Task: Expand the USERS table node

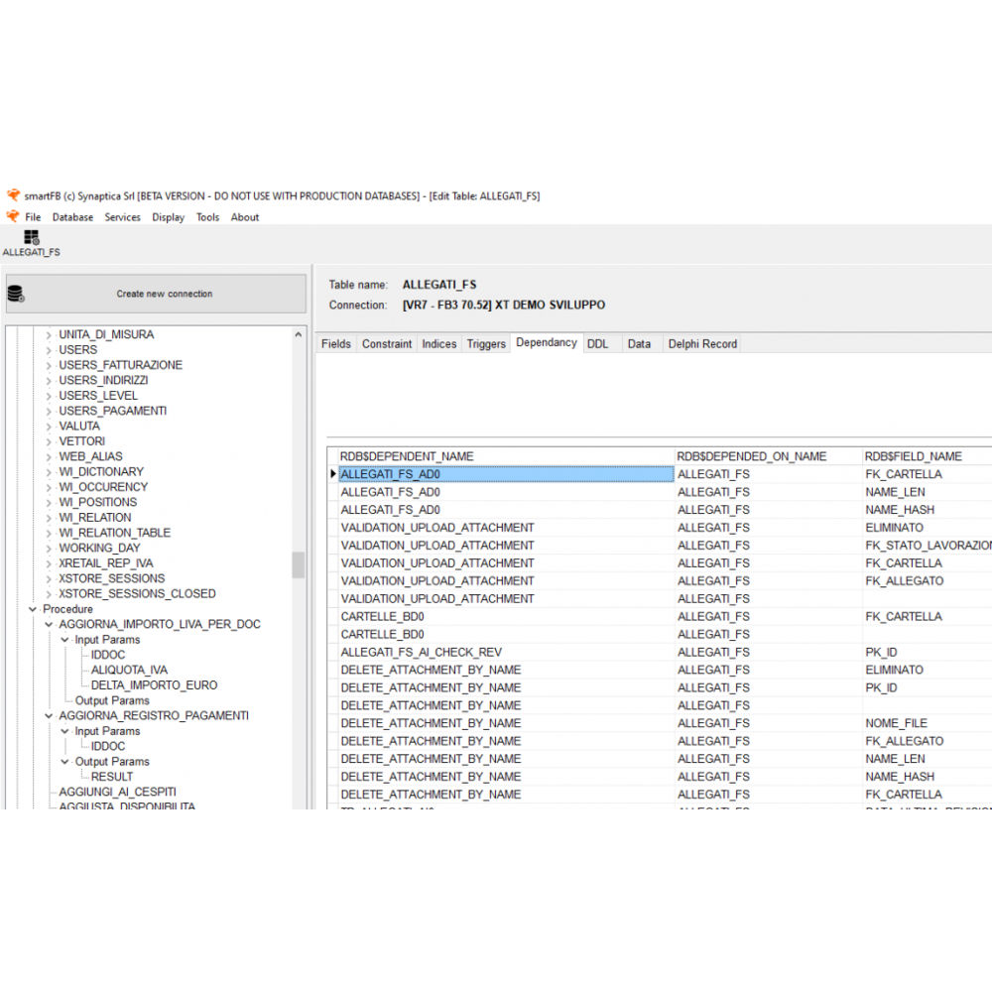Action: 49,350
